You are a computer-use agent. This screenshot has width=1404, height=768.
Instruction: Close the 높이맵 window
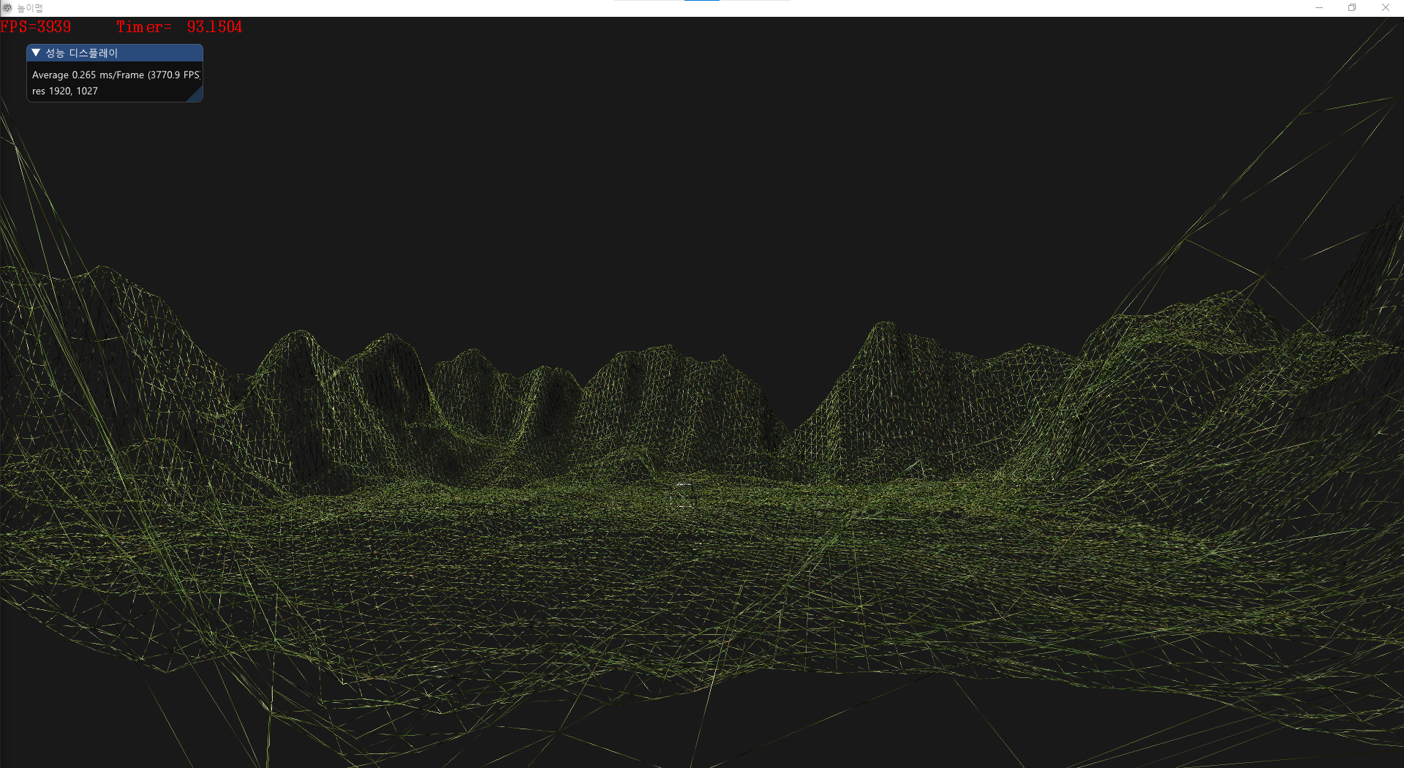coord(1386,8)
